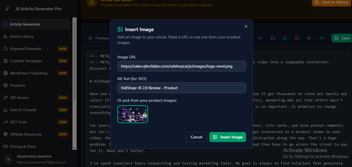Open Keyword Research in sidebar
This screenshot has height=167, width=352.
point(36,49)
